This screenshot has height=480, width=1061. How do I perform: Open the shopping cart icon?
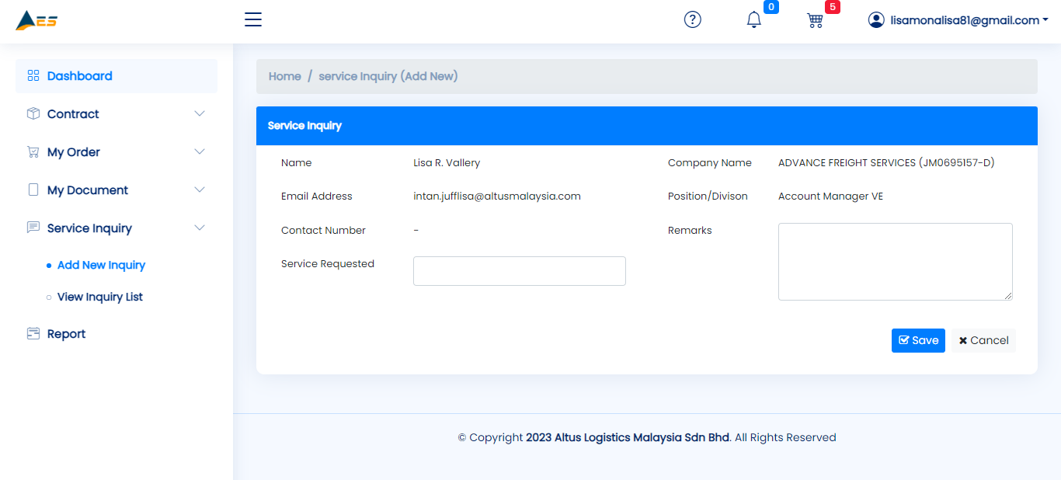pyautogui.click(x=815, y=21)
